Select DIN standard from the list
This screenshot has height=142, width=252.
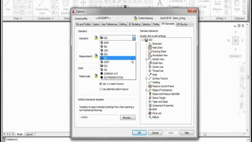pos(117,54)
